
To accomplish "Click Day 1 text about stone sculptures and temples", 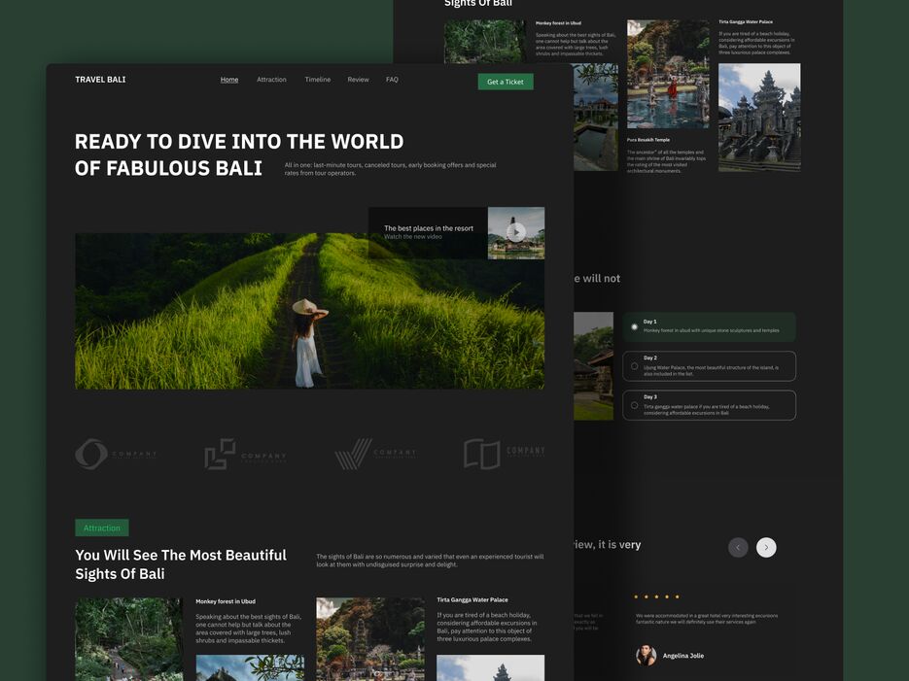I will tap(712, 330).
